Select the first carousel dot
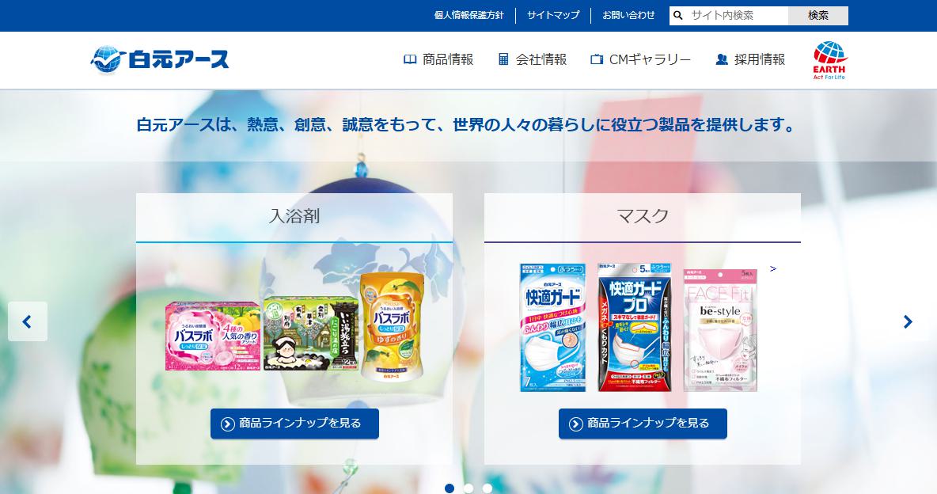 [450, 488]
